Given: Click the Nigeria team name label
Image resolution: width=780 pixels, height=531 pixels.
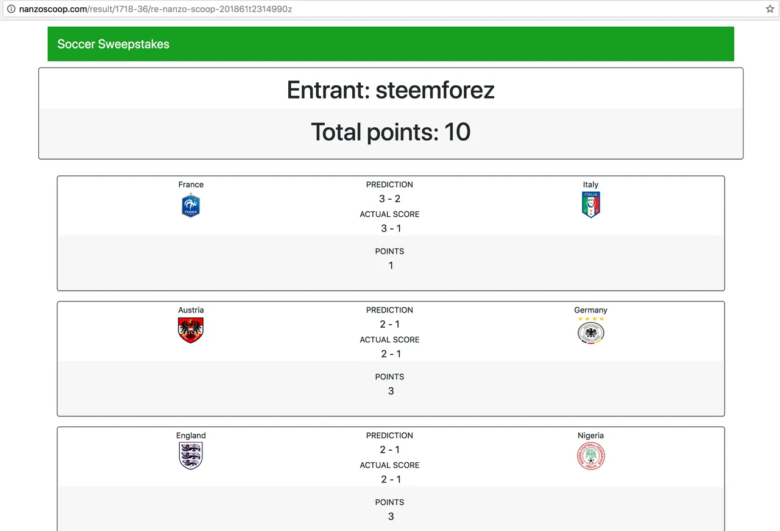Looking at the screenshot, I should point(590,435).
